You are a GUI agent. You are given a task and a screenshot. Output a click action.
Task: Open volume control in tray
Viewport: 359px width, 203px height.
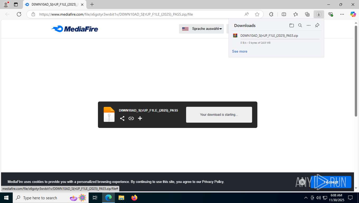[x=319, y=198]
